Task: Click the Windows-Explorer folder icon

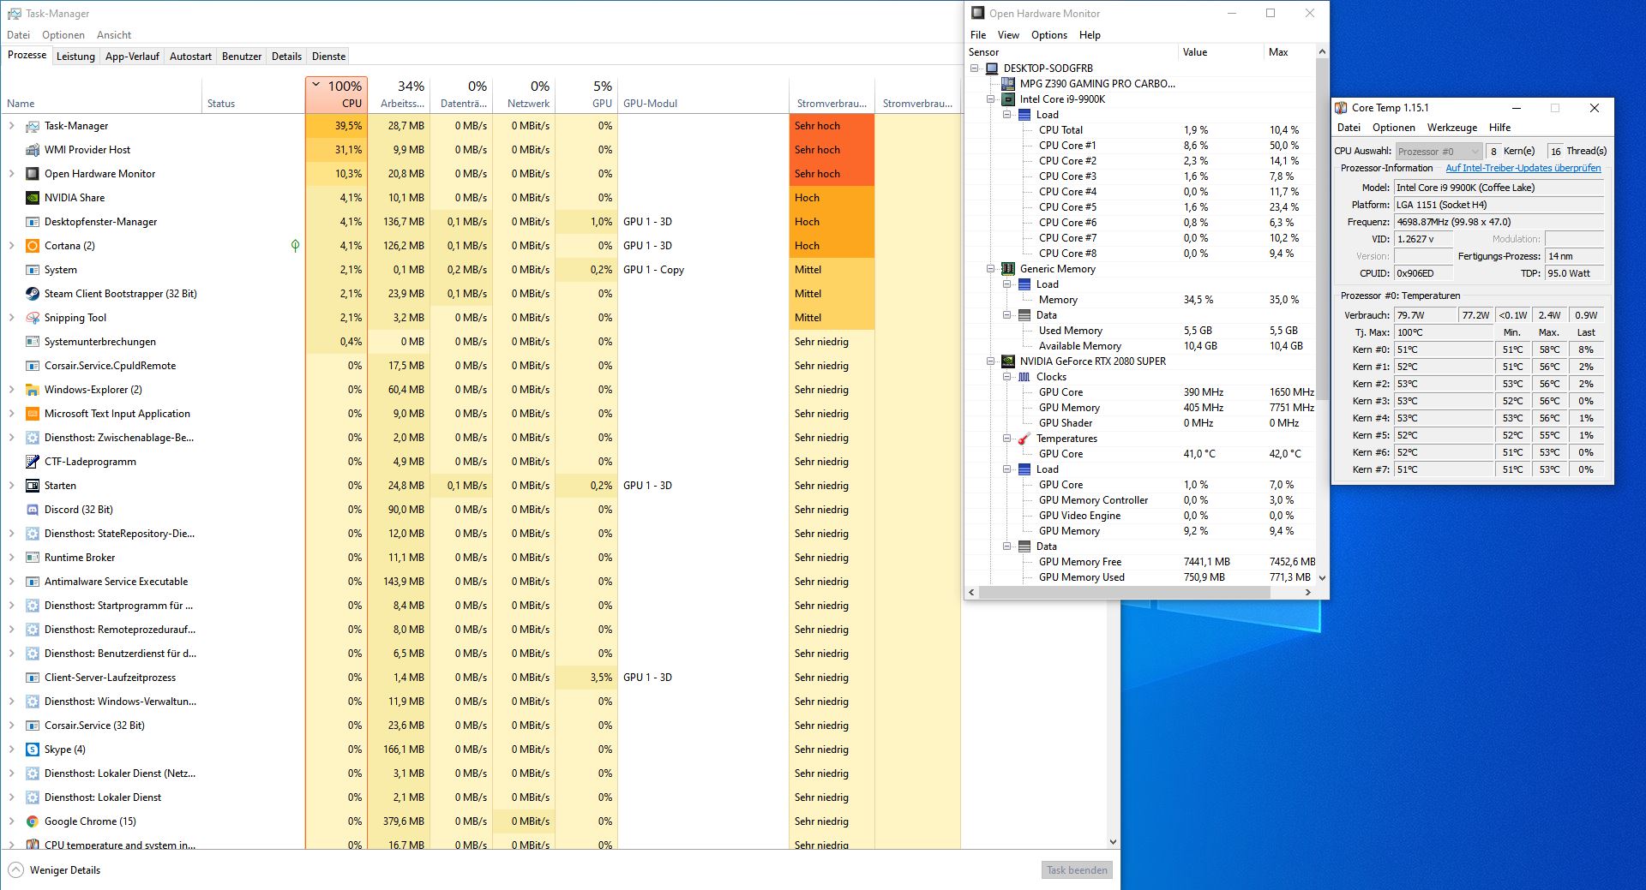Action: tap(33, 390)
